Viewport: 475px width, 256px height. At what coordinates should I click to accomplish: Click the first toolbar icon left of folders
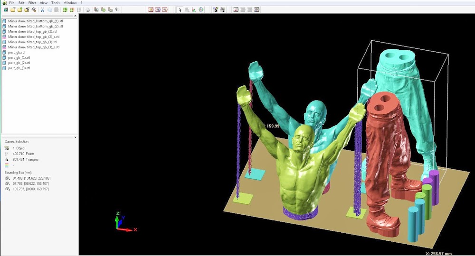pyautogui.click(x=6, y=9)
